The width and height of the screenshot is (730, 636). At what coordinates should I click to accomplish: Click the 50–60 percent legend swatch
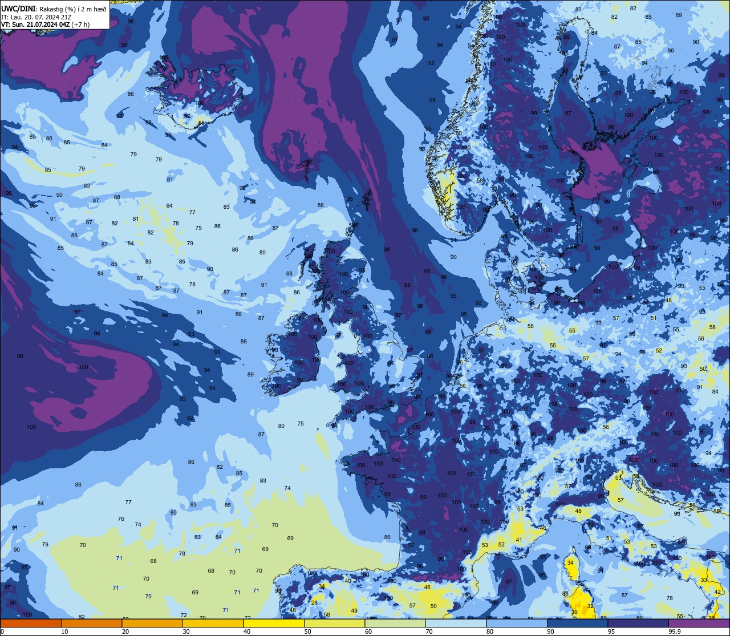coord(334,623)
